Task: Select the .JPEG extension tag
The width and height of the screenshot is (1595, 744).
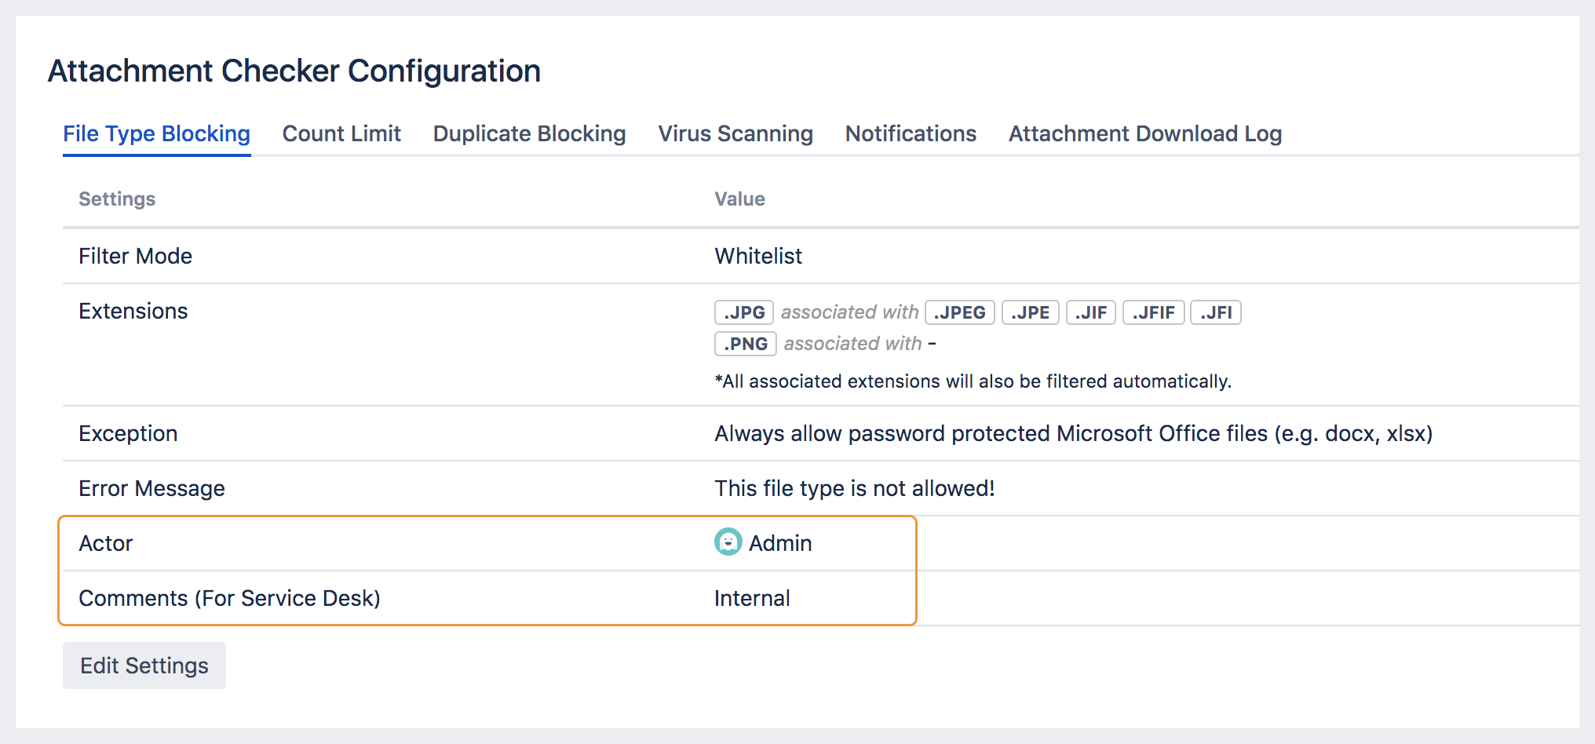Action: pos(959,312)
